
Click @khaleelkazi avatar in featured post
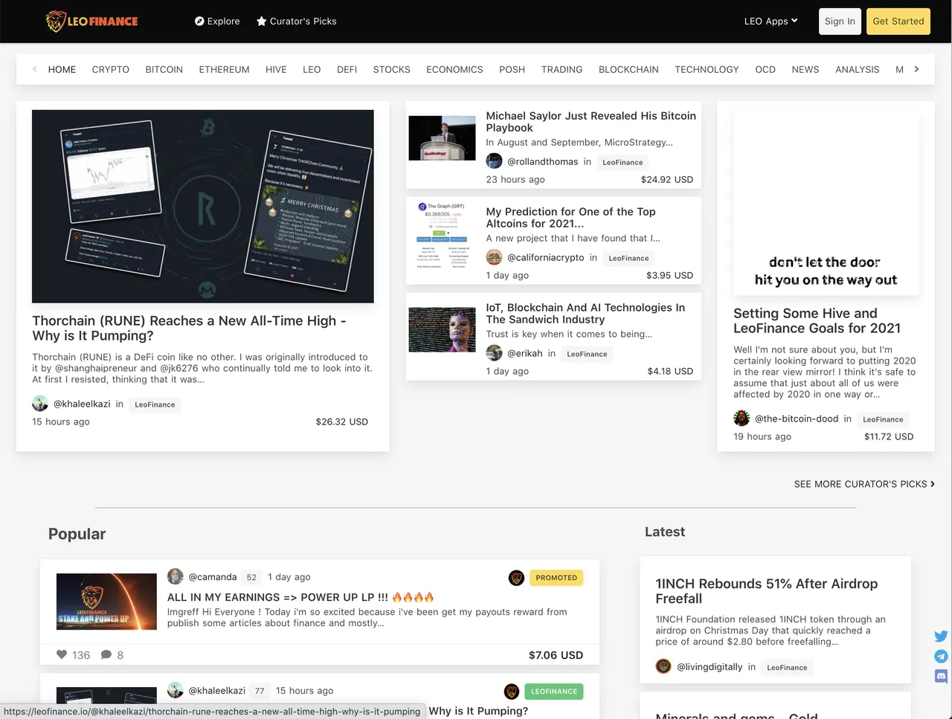[40, 404]
